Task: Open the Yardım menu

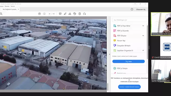Action: point(13,6)
